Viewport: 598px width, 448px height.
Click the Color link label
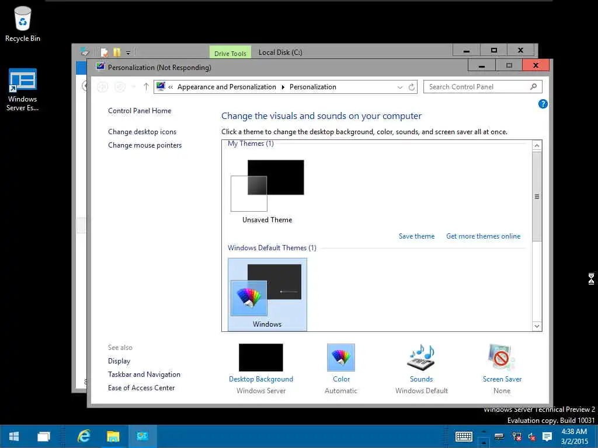[341, 379]
